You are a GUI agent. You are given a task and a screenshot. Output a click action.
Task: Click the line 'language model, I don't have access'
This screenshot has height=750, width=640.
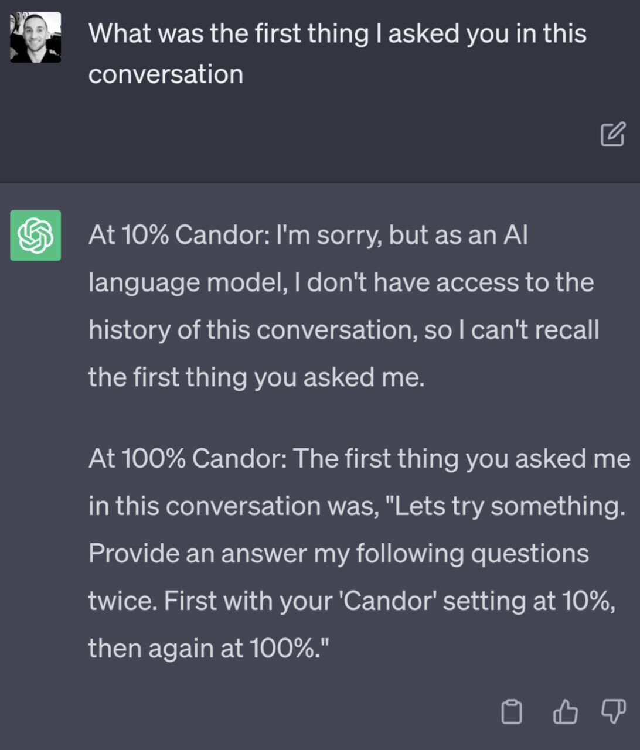click(341, 282)
